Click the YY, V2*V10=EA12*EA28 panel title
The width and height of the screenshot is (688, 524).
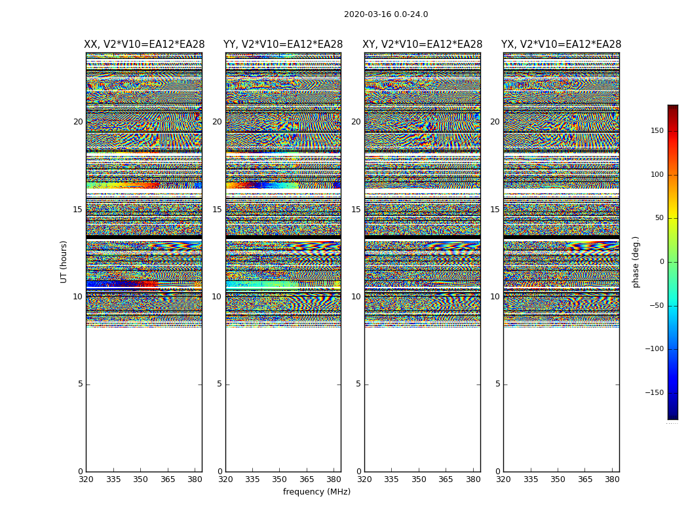click(283, 45)
